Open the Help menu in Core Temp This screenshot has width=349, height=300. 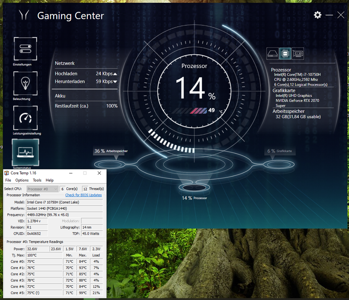coord(50,180)
